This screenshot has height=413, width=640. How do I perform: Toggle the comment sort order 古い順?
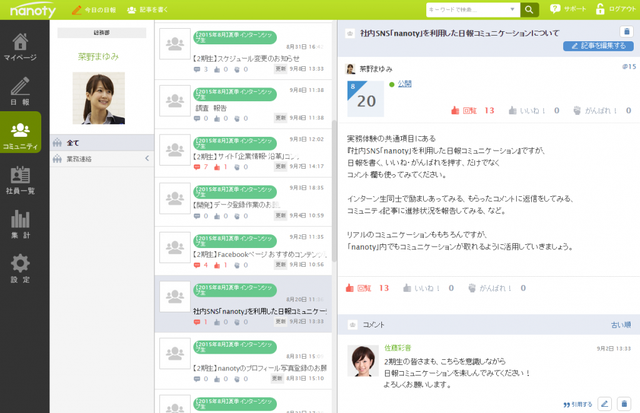coord(621,325)
